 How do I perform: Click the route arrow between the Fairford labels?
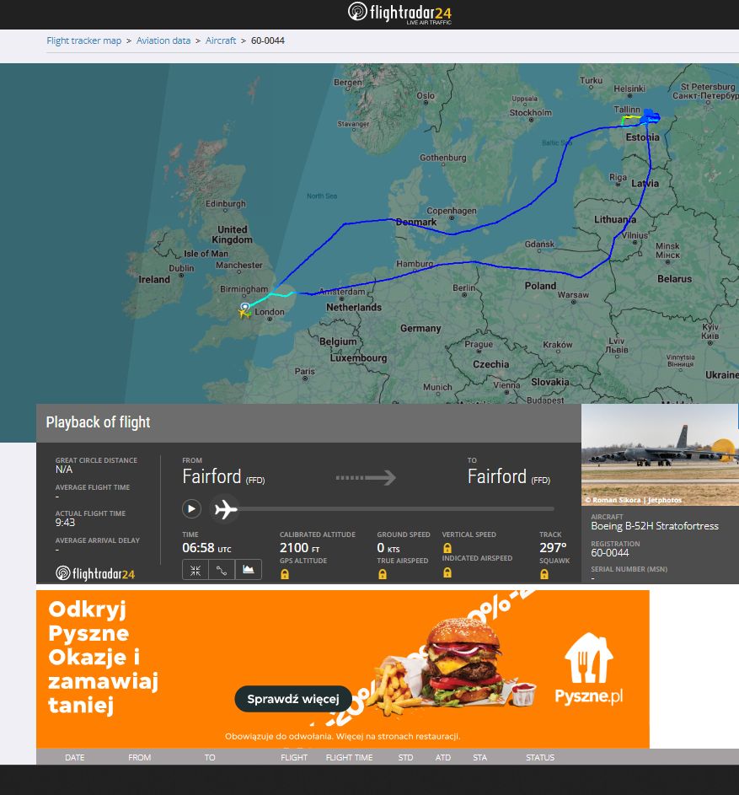366,478
